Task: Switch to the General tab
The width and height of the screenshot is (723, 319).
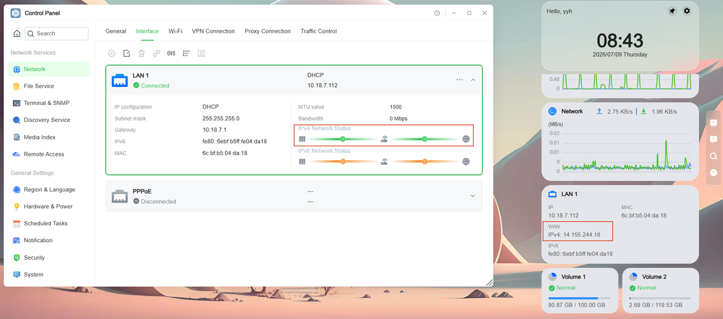Action: (116, 31)
